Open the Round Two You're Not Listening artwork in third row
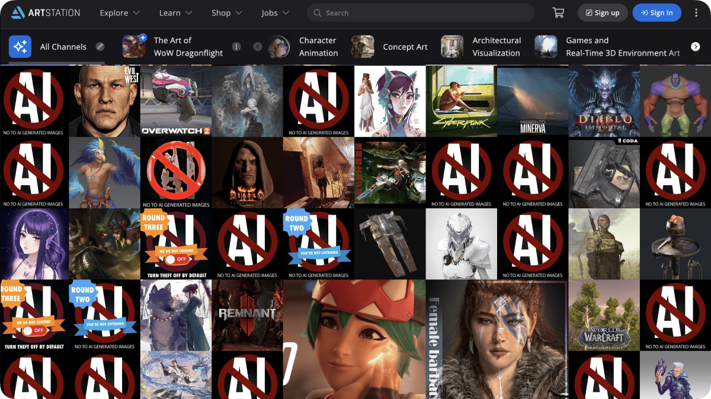This screenshot has height=399, width=711. coord(319,244)
